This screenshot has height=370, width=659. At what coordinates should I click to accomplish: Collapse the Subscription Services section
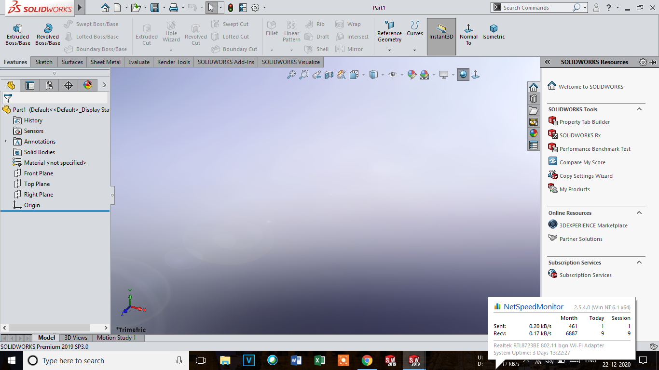[x=639, y=263]
